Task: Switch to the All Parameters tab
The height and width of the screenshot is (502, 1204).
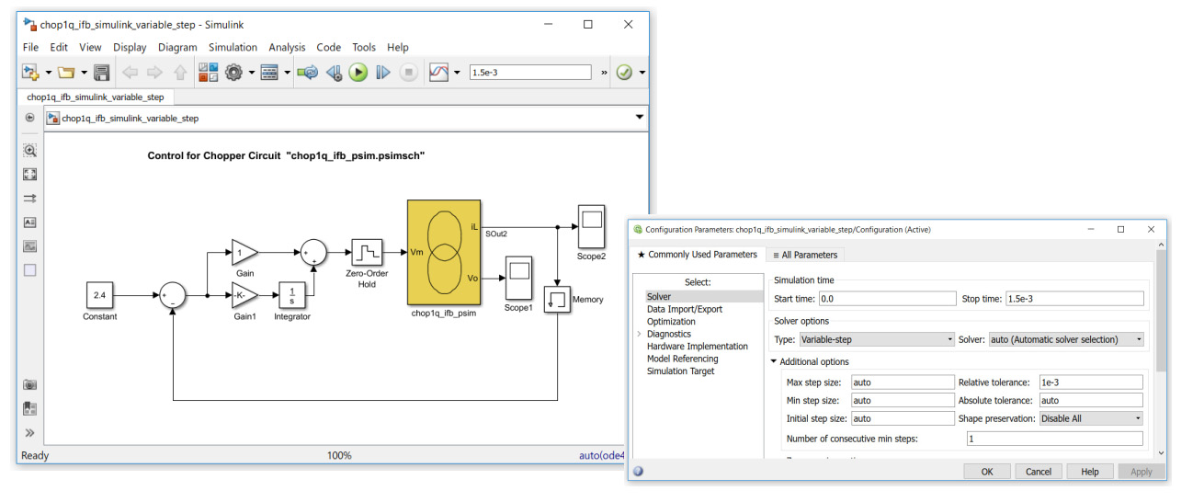Action: pyautogui.click(x=805, y=255)
